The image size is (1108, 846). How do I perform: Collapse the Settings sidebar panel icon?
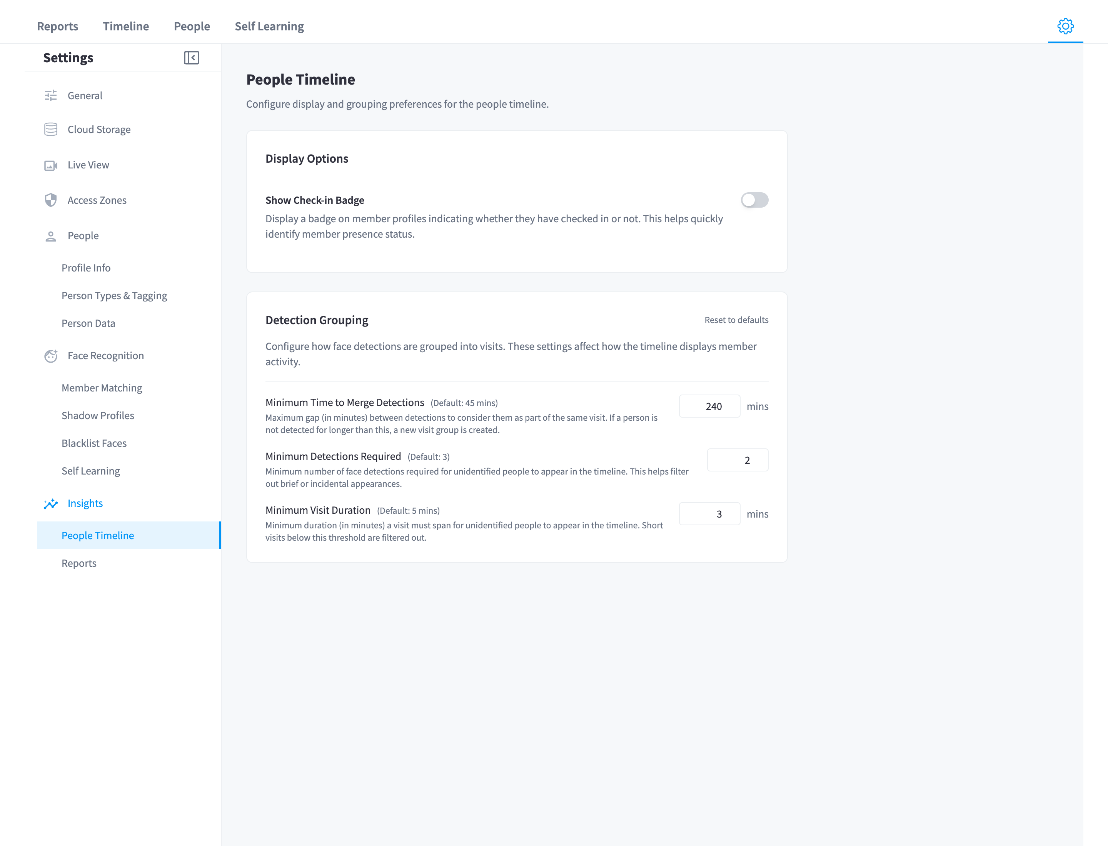[x=192, y=57]
